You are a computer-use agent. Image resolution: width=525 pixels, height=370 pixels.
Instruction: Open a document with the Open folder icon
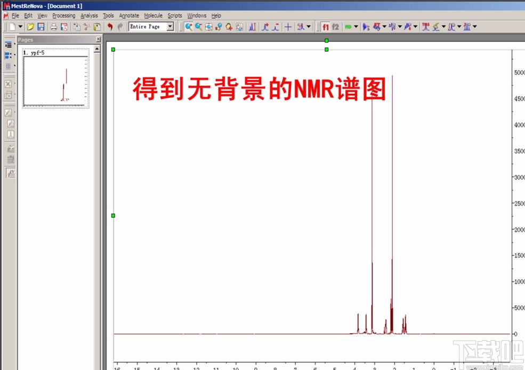(x=31, y=27)
